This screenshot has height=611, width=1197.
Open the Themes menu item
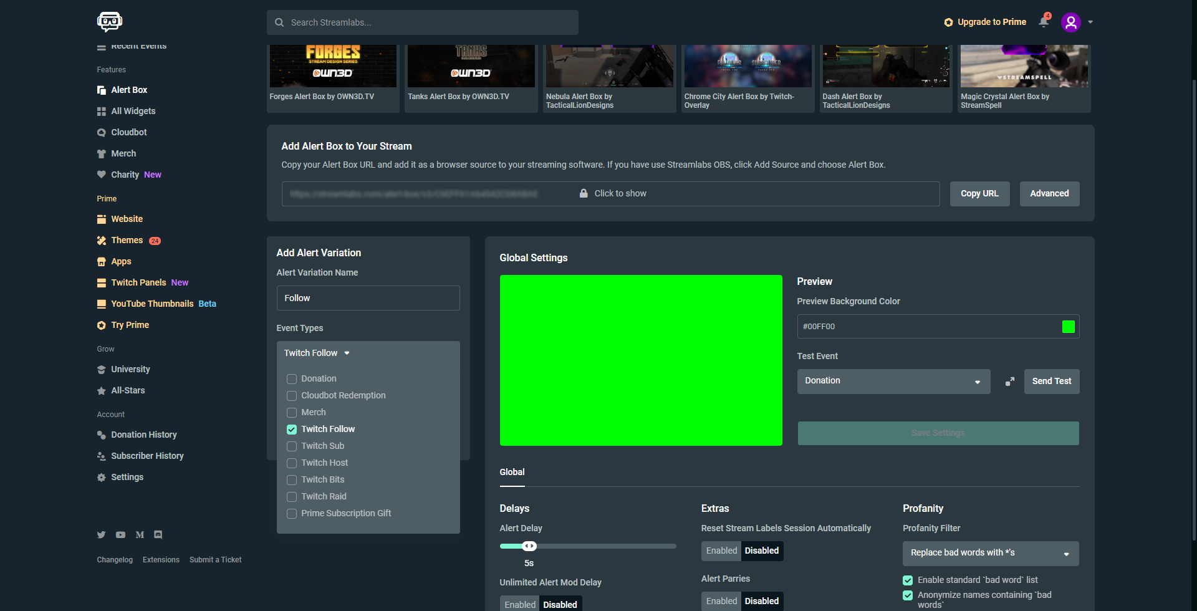point(127,240)
